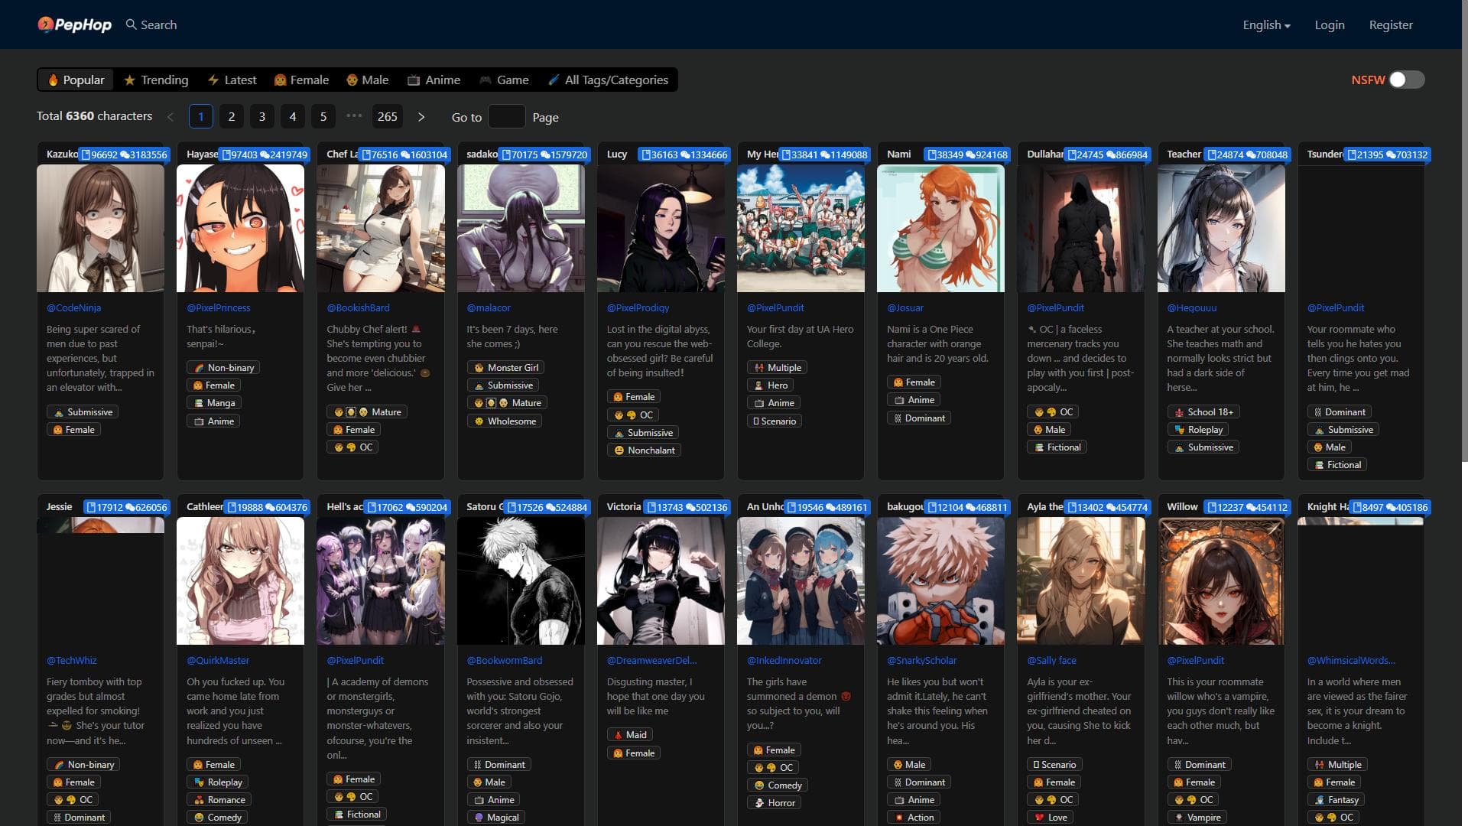This screenshot has width=1468, height=826.
Task: Open author @QuirkMaster profile
Action: point(218,660)
